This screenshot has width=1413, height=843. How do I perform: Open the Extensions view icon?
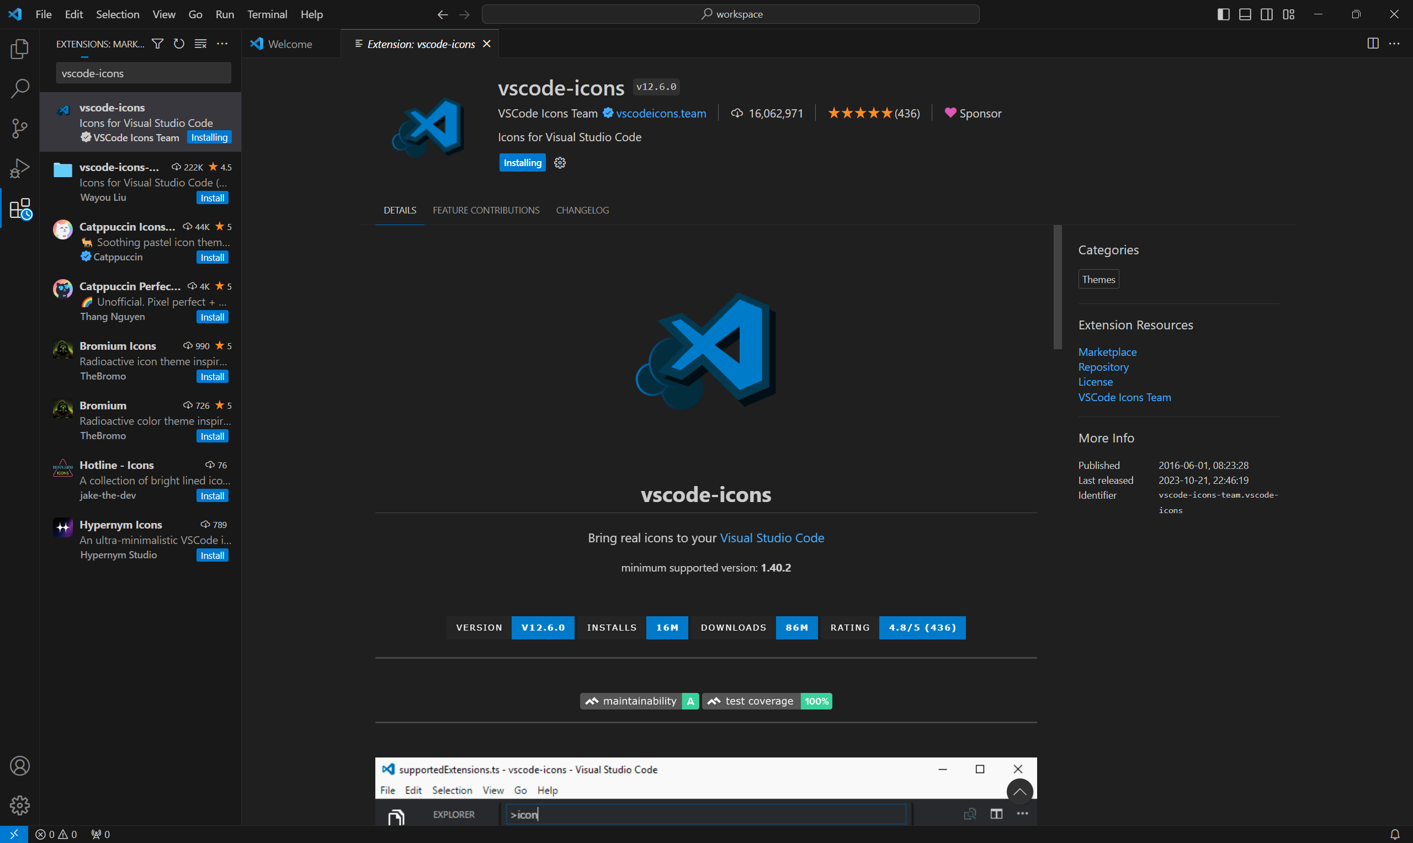click(20, 209)
